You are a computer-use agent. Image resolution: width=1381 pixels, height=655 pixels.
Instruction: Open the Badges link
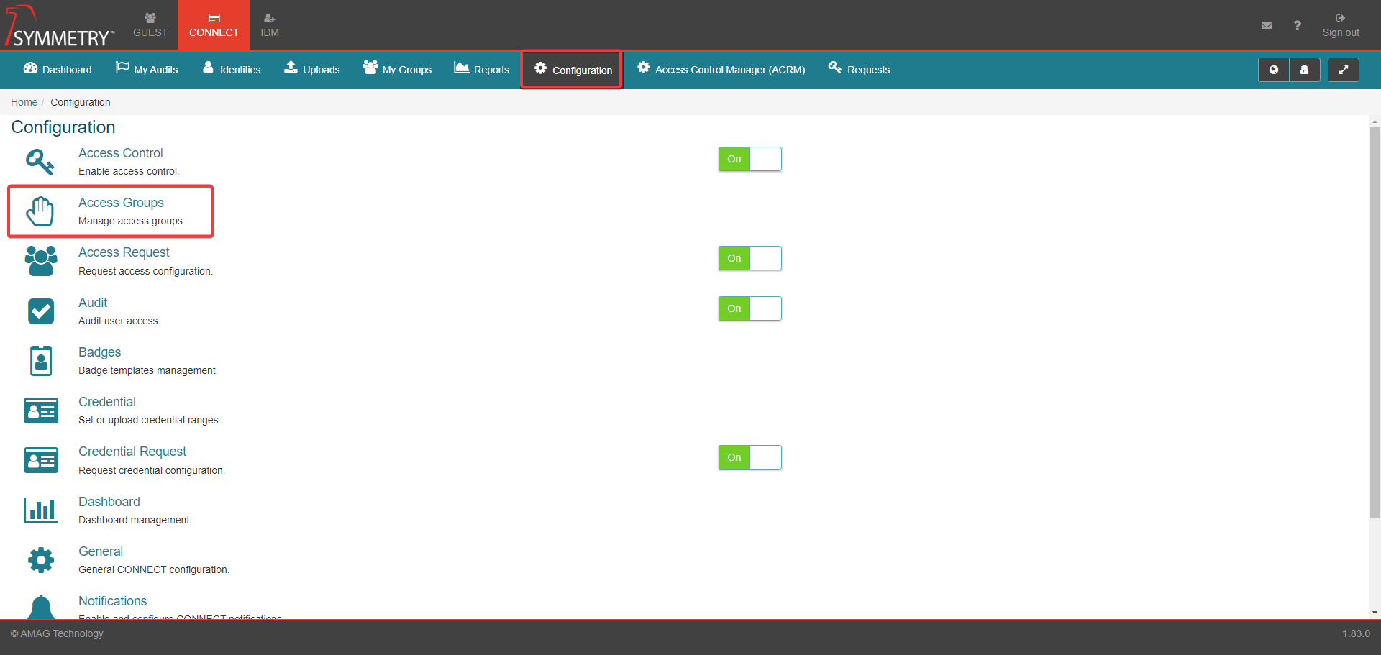tap(99, 352)
